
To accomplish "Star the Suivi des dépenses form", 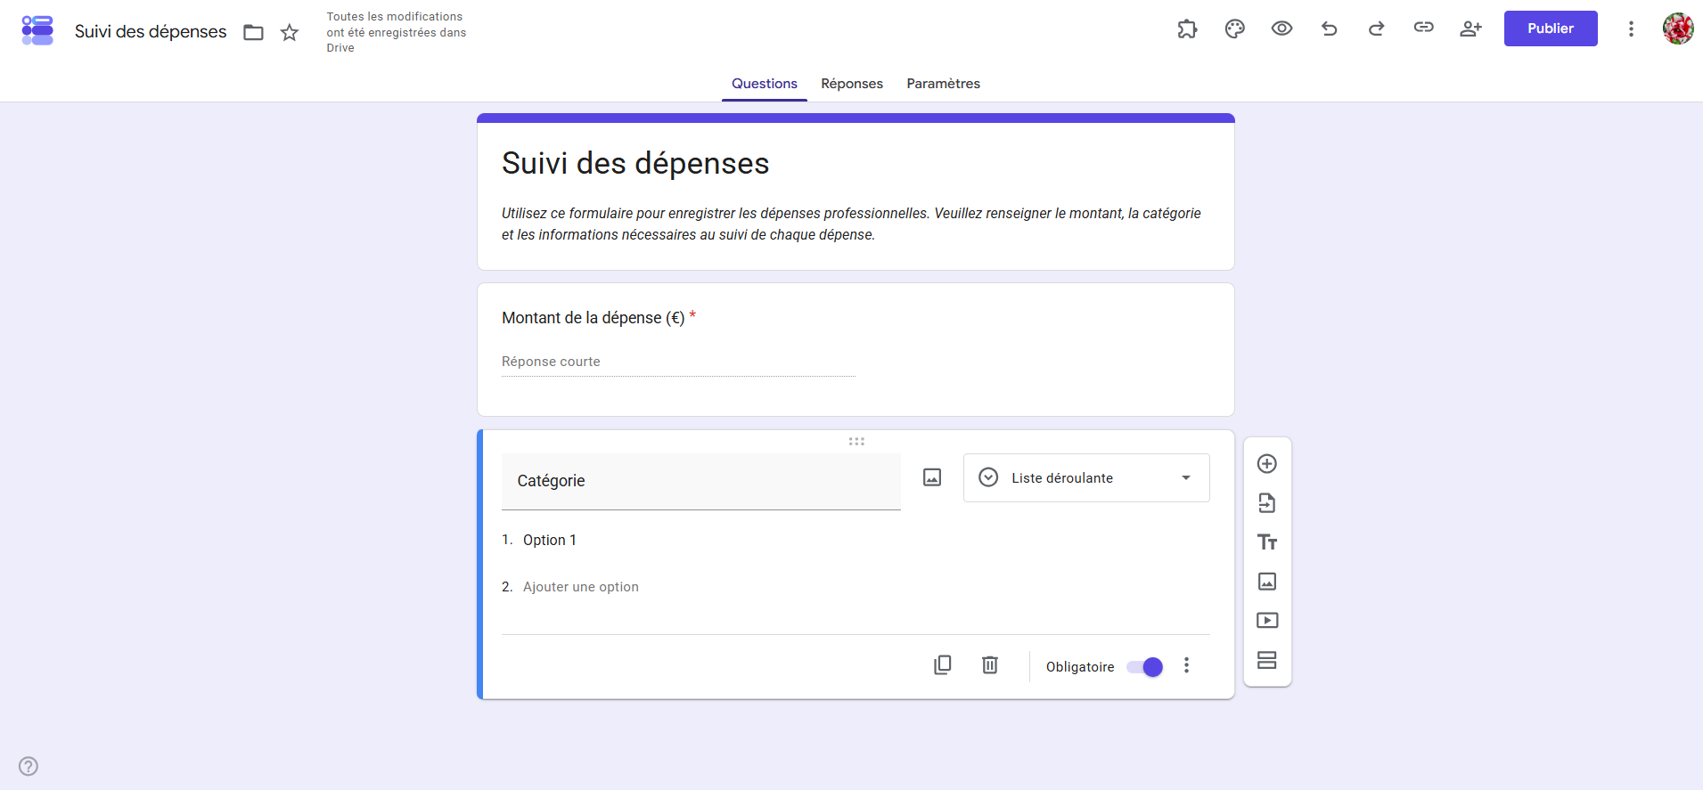I will coord(290,33).
